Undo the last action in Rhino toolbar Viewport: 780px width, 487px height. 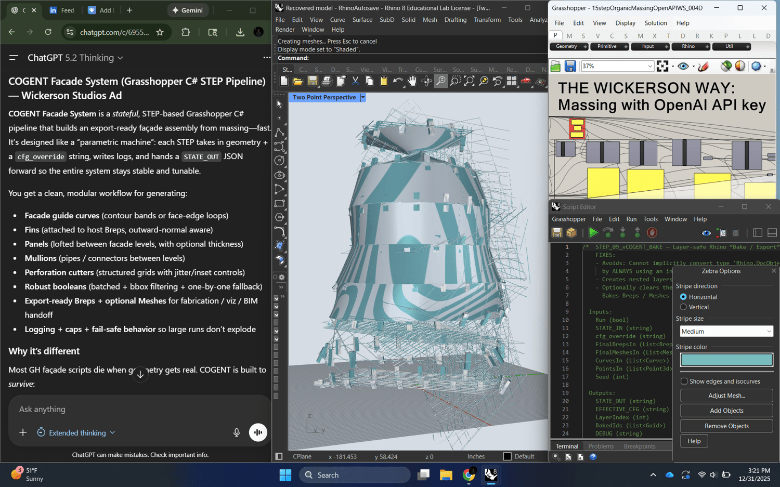coord(398,81)
